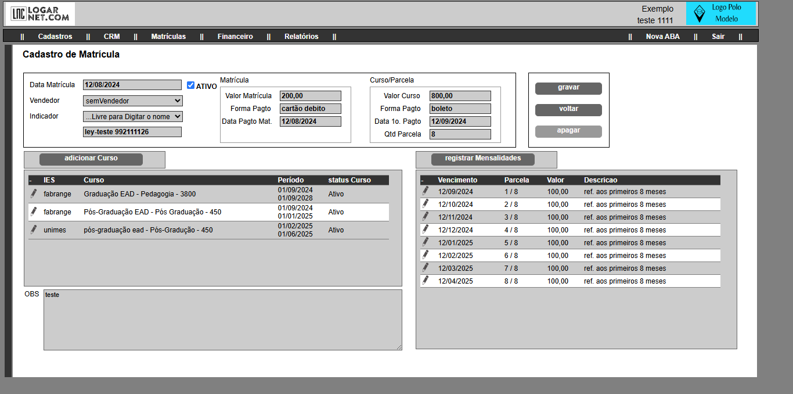Open the Matrículas menu
793x394 pixels.
point(168,37)
